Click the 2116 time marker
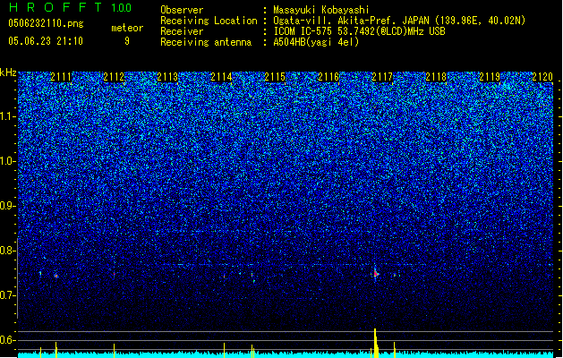563x358 pixels. [328, 77]
